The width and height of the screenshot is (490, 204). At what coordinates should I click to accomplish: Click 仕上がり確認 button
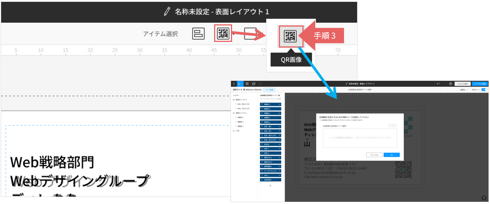pyautogui.click(x=462, y=84)
